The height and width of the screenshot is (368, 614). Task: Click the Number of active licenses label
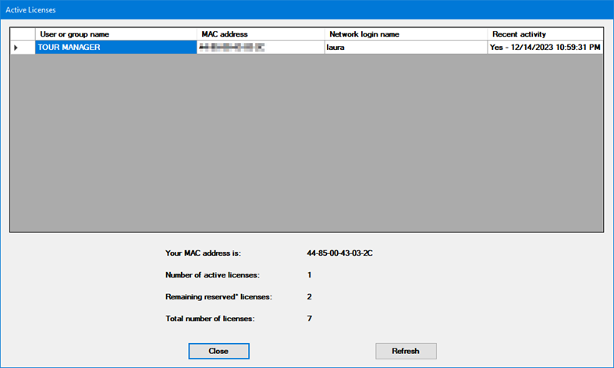(x=212, y=274)
